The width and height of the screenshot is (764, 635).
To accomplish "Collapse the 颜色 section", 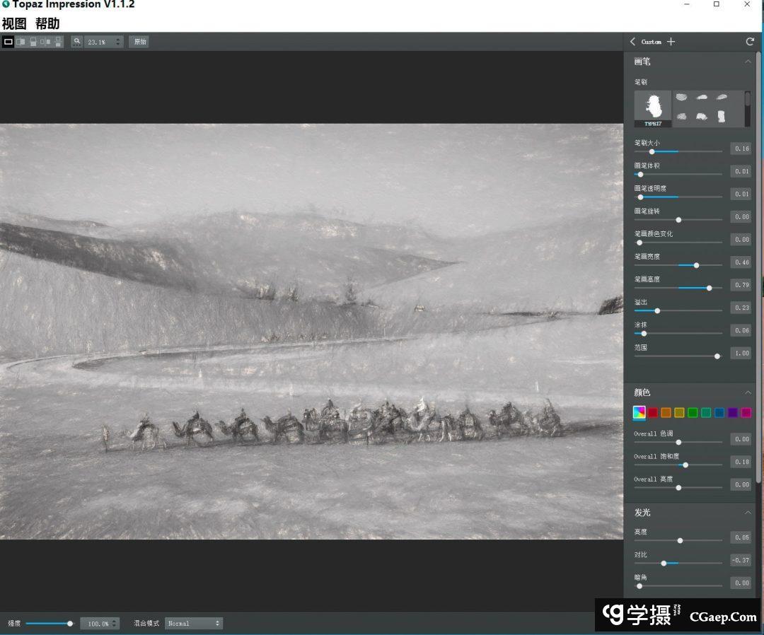I will point(748,392).
